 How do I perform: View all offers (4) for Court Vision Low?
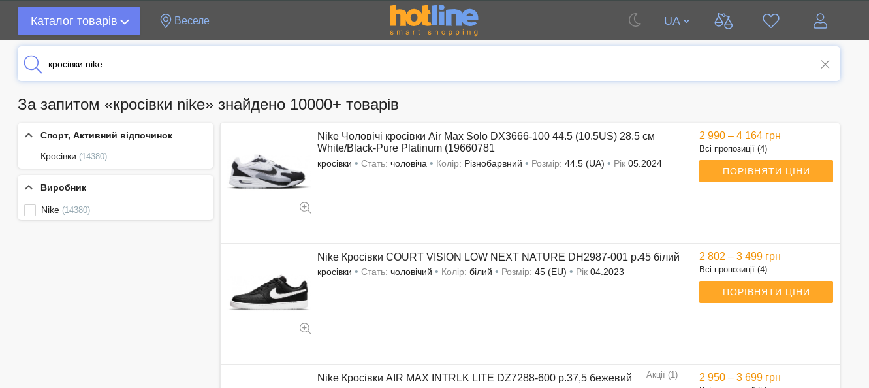pos(733,270)
